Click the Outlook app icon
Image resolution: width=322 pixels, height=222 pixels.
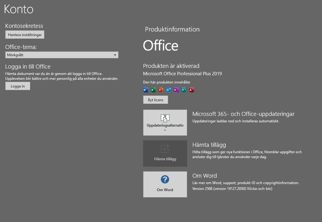point(168,90)
